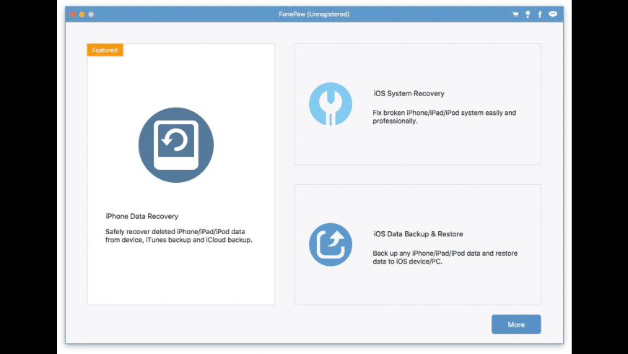628x354 pixels.
Task: Open the feedback chat bubble icon
Action: [553, 14]
